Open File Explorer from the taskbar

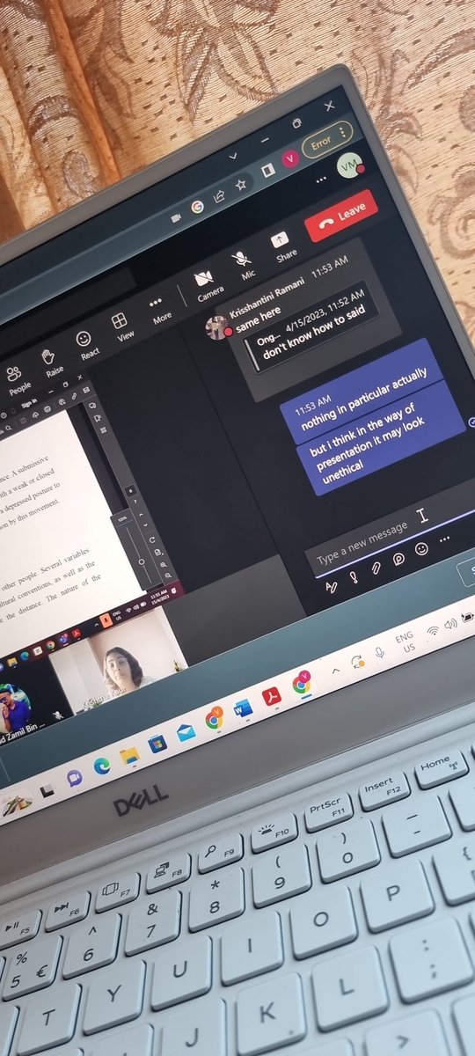click(x=129, y=755)
